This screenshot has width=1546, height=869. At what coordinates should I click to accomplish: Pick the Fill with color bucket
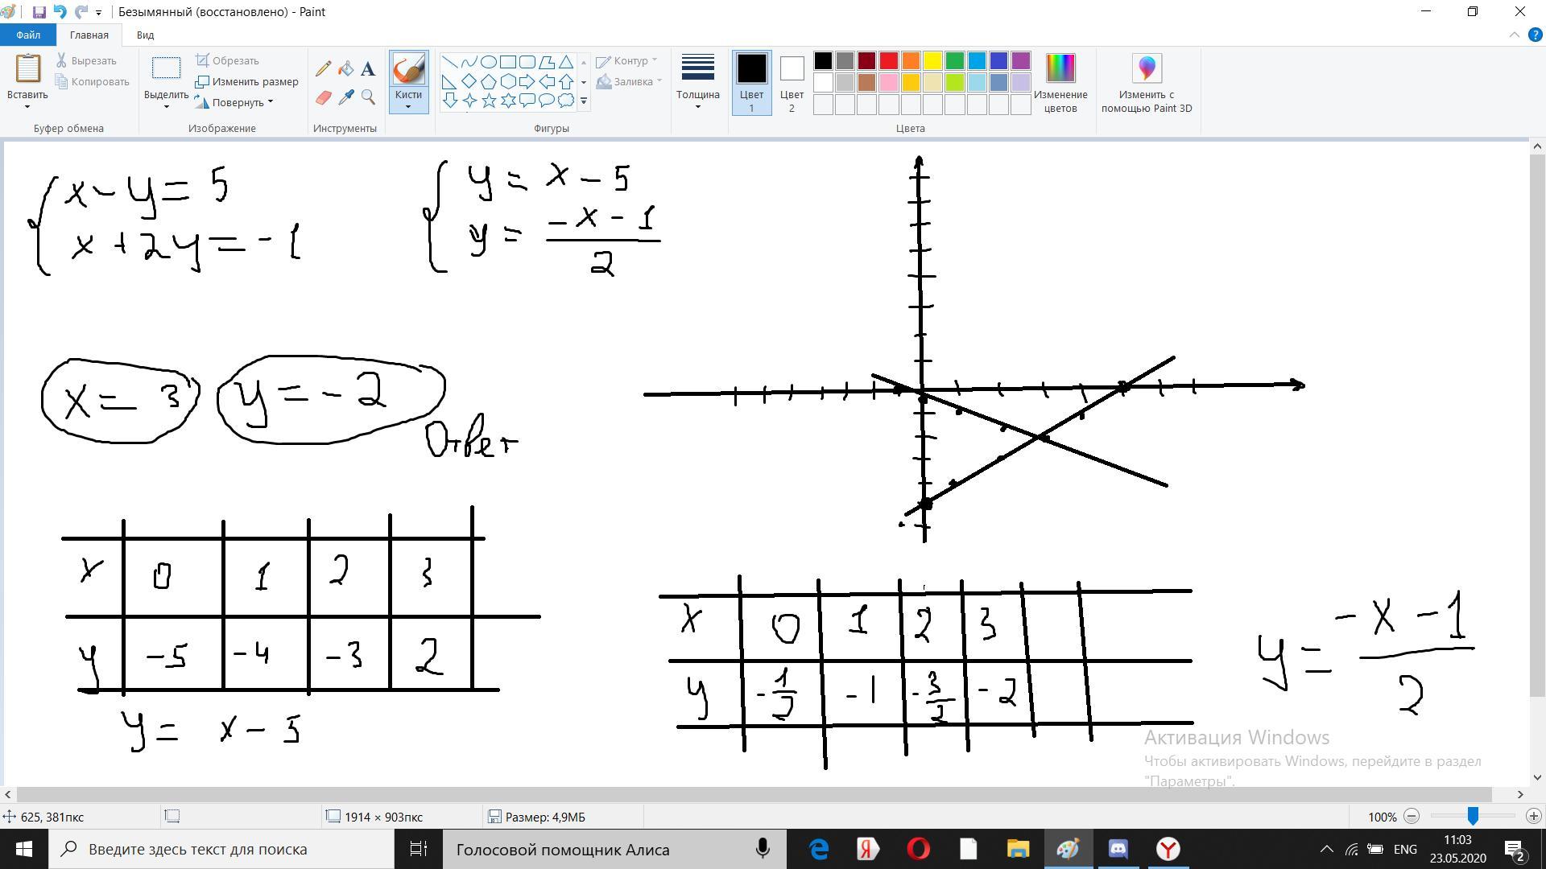346,69
